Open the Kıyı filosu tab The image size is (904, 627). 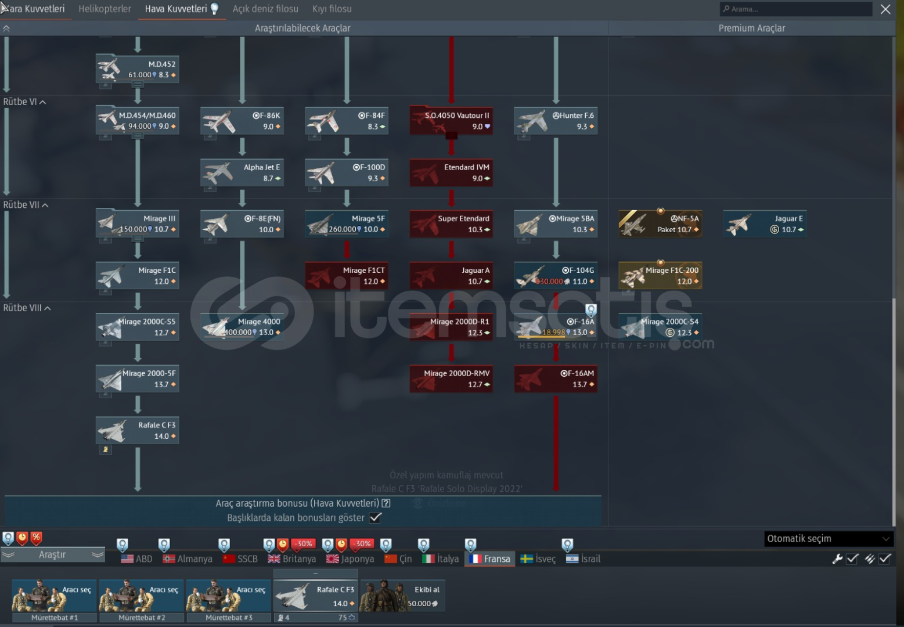(332, 9)
